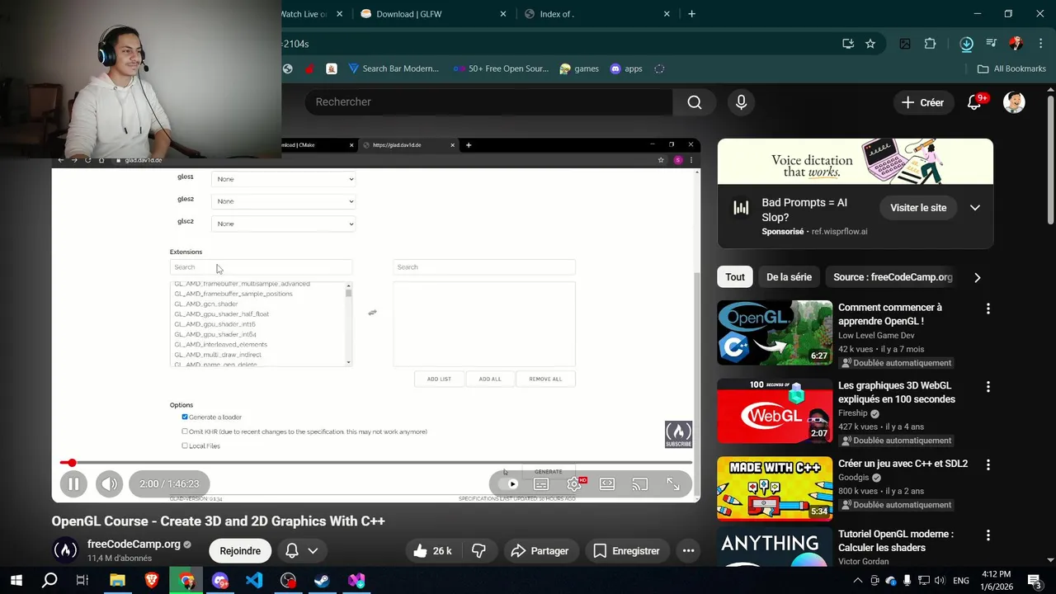Like the video thumbs up
1056x594 pixels.
pos(432,551)
